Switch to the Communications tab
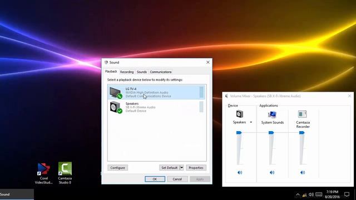The width and height of the screenshot is (356, 200). (161, 72)
